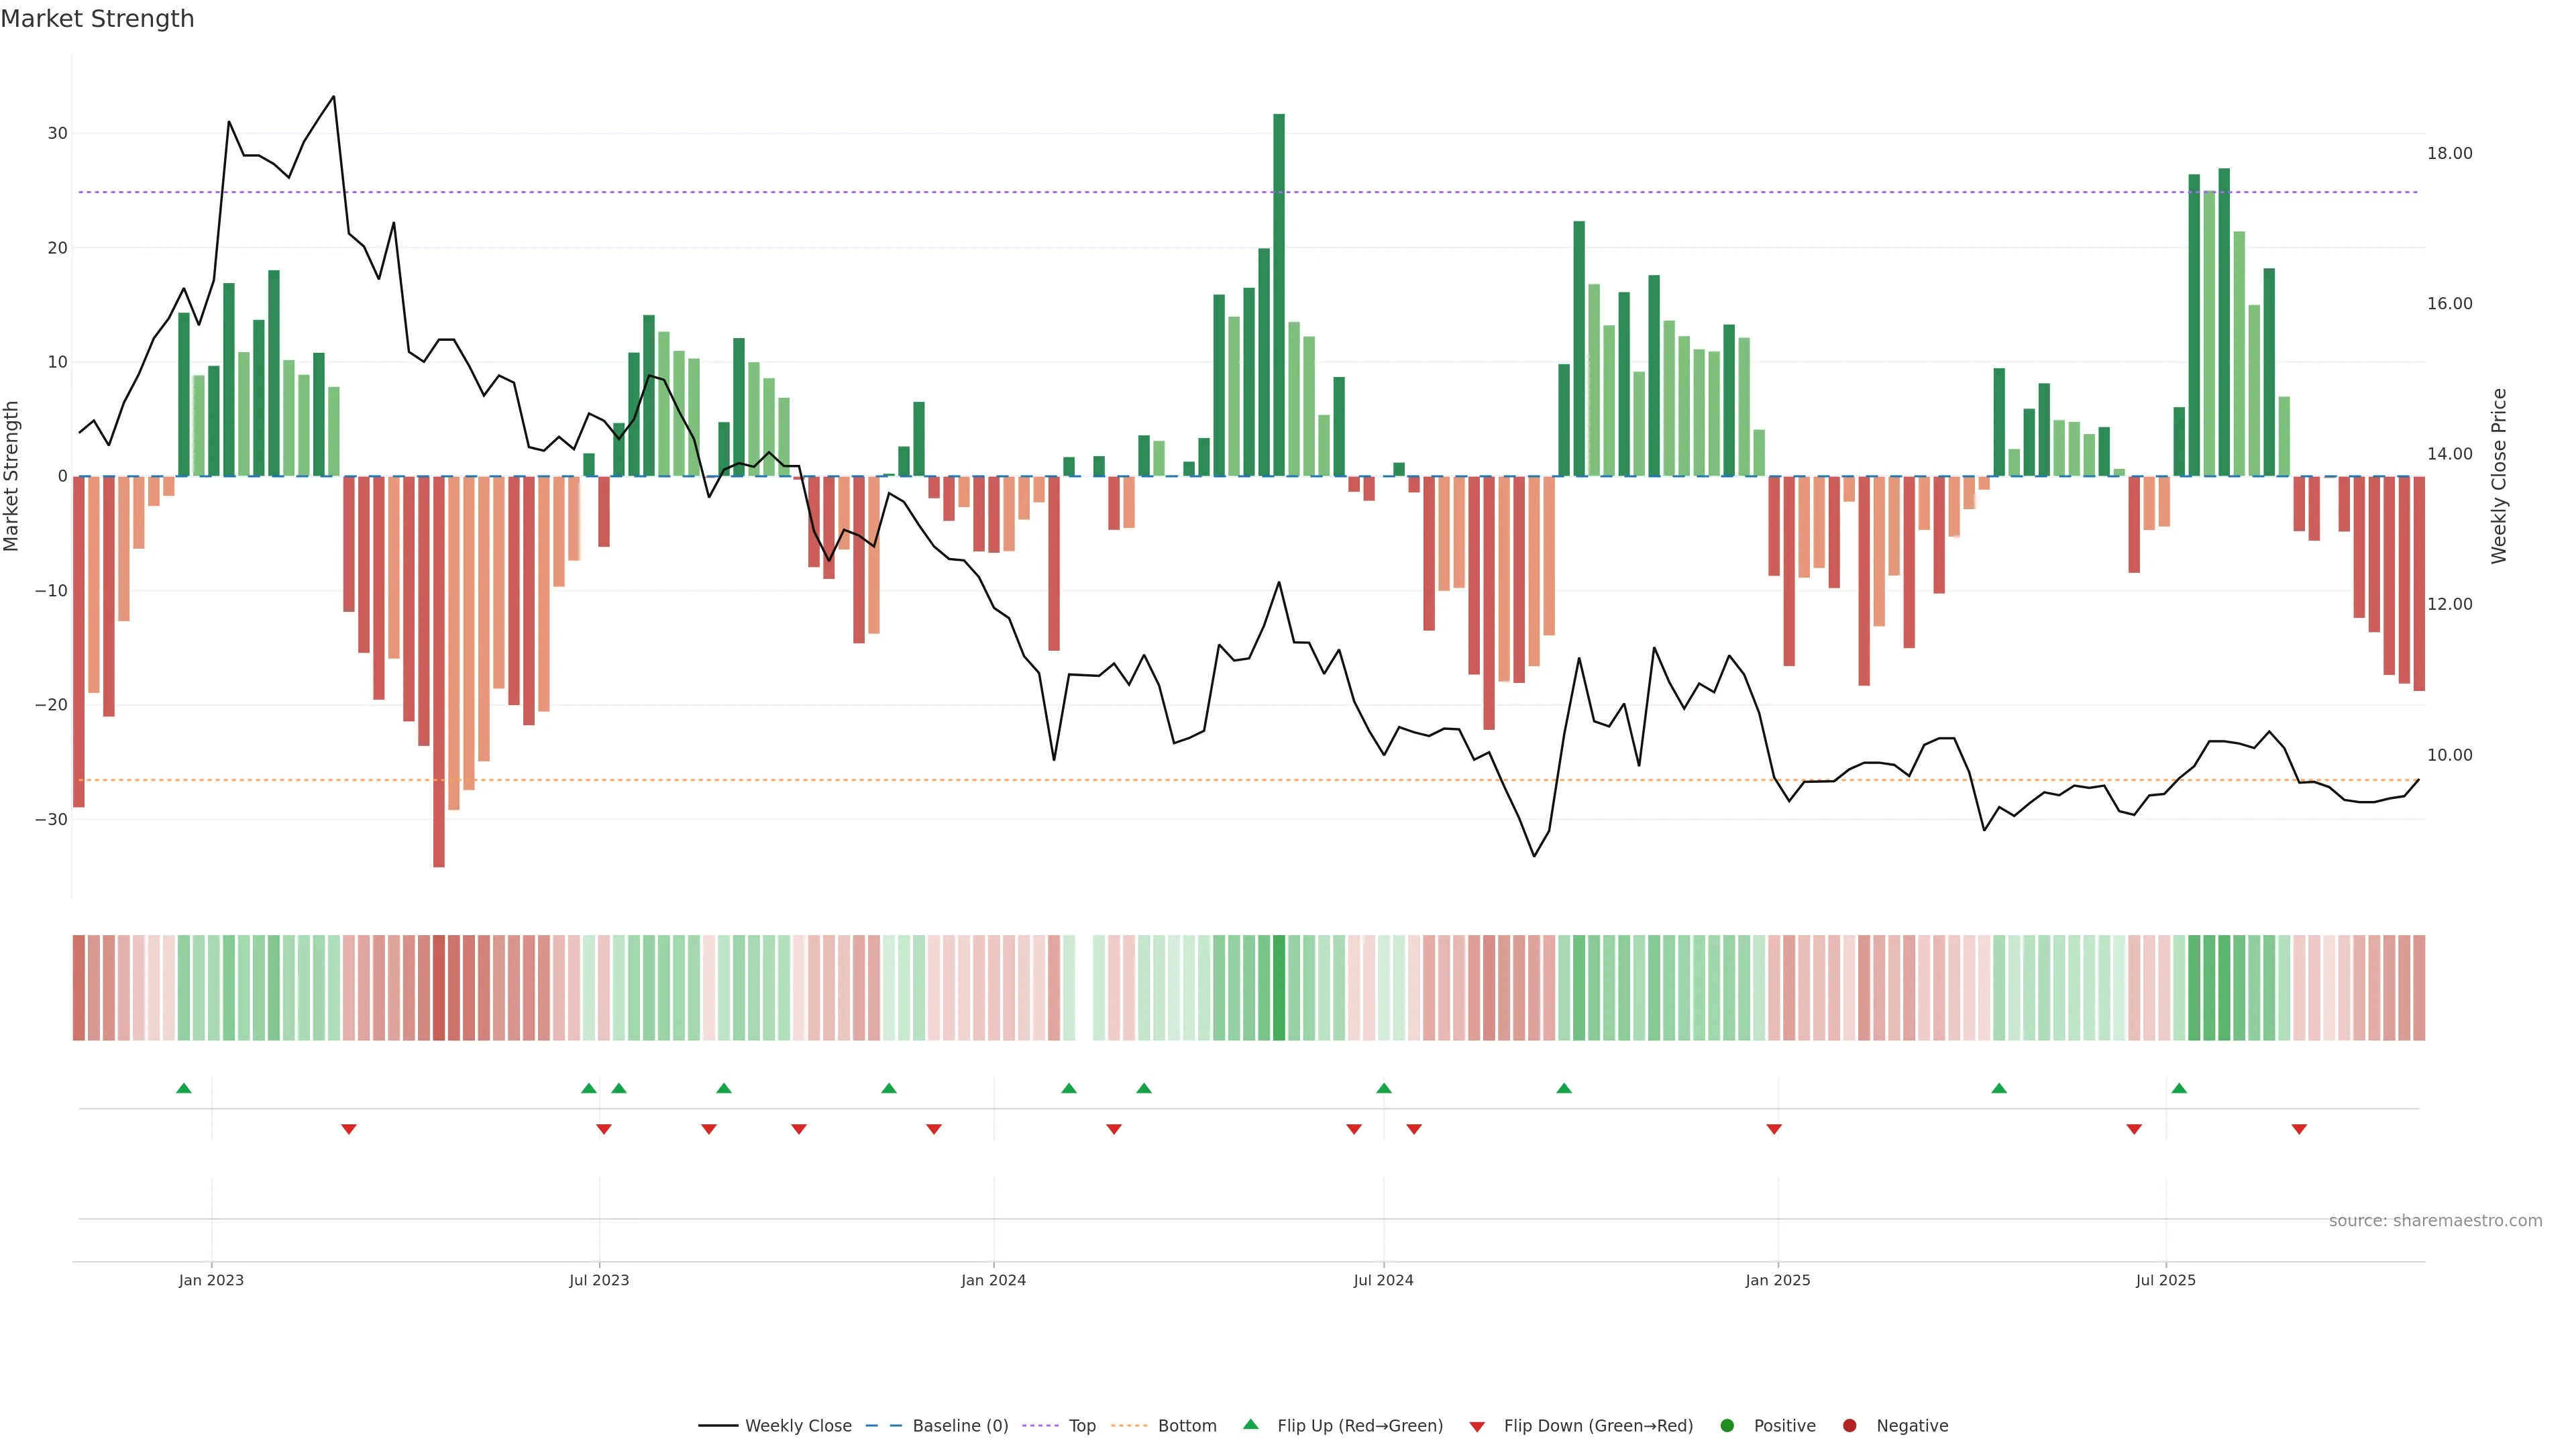Click the Jul 2025 x-axis label
This screenshot has height=1449, width=2576.
[x=2165, y=1280]
